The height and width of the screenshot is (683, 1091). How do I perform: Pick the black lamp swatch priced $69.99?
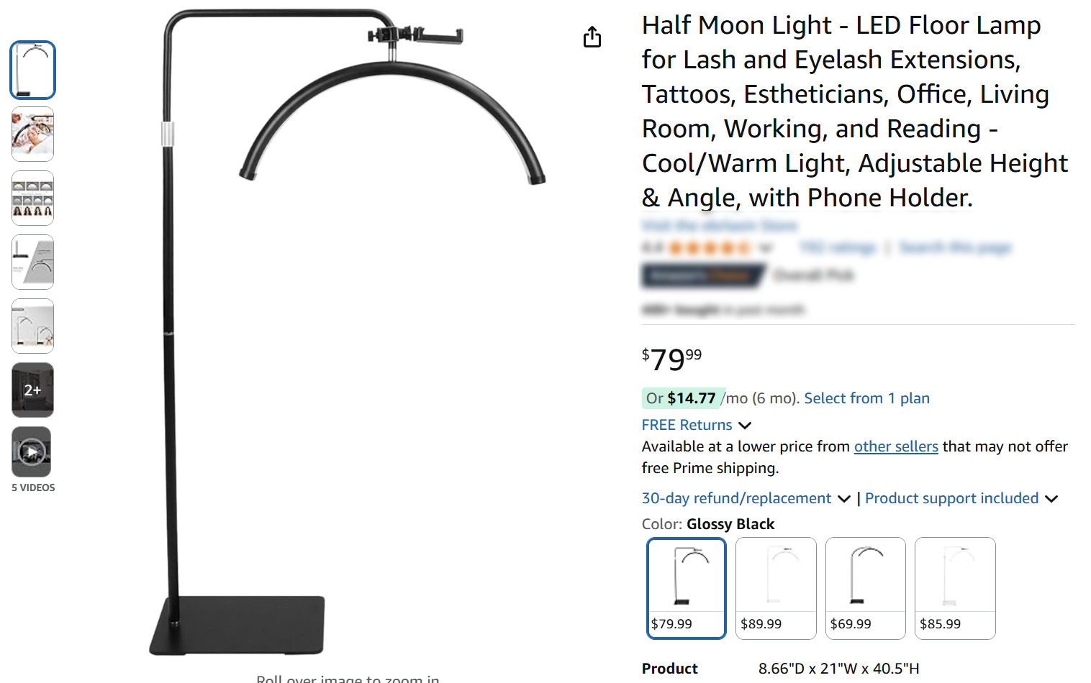pos(865,588)
